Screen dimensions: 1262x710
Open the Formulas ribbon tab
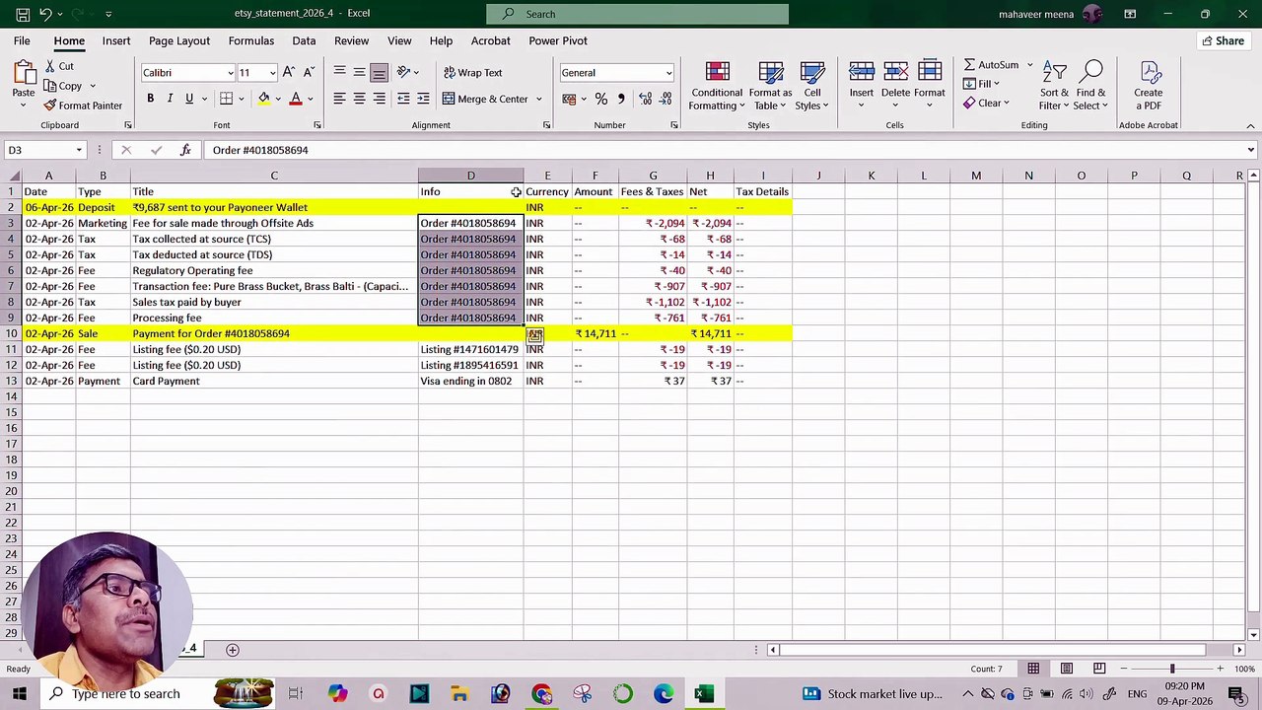coord(251,40)
